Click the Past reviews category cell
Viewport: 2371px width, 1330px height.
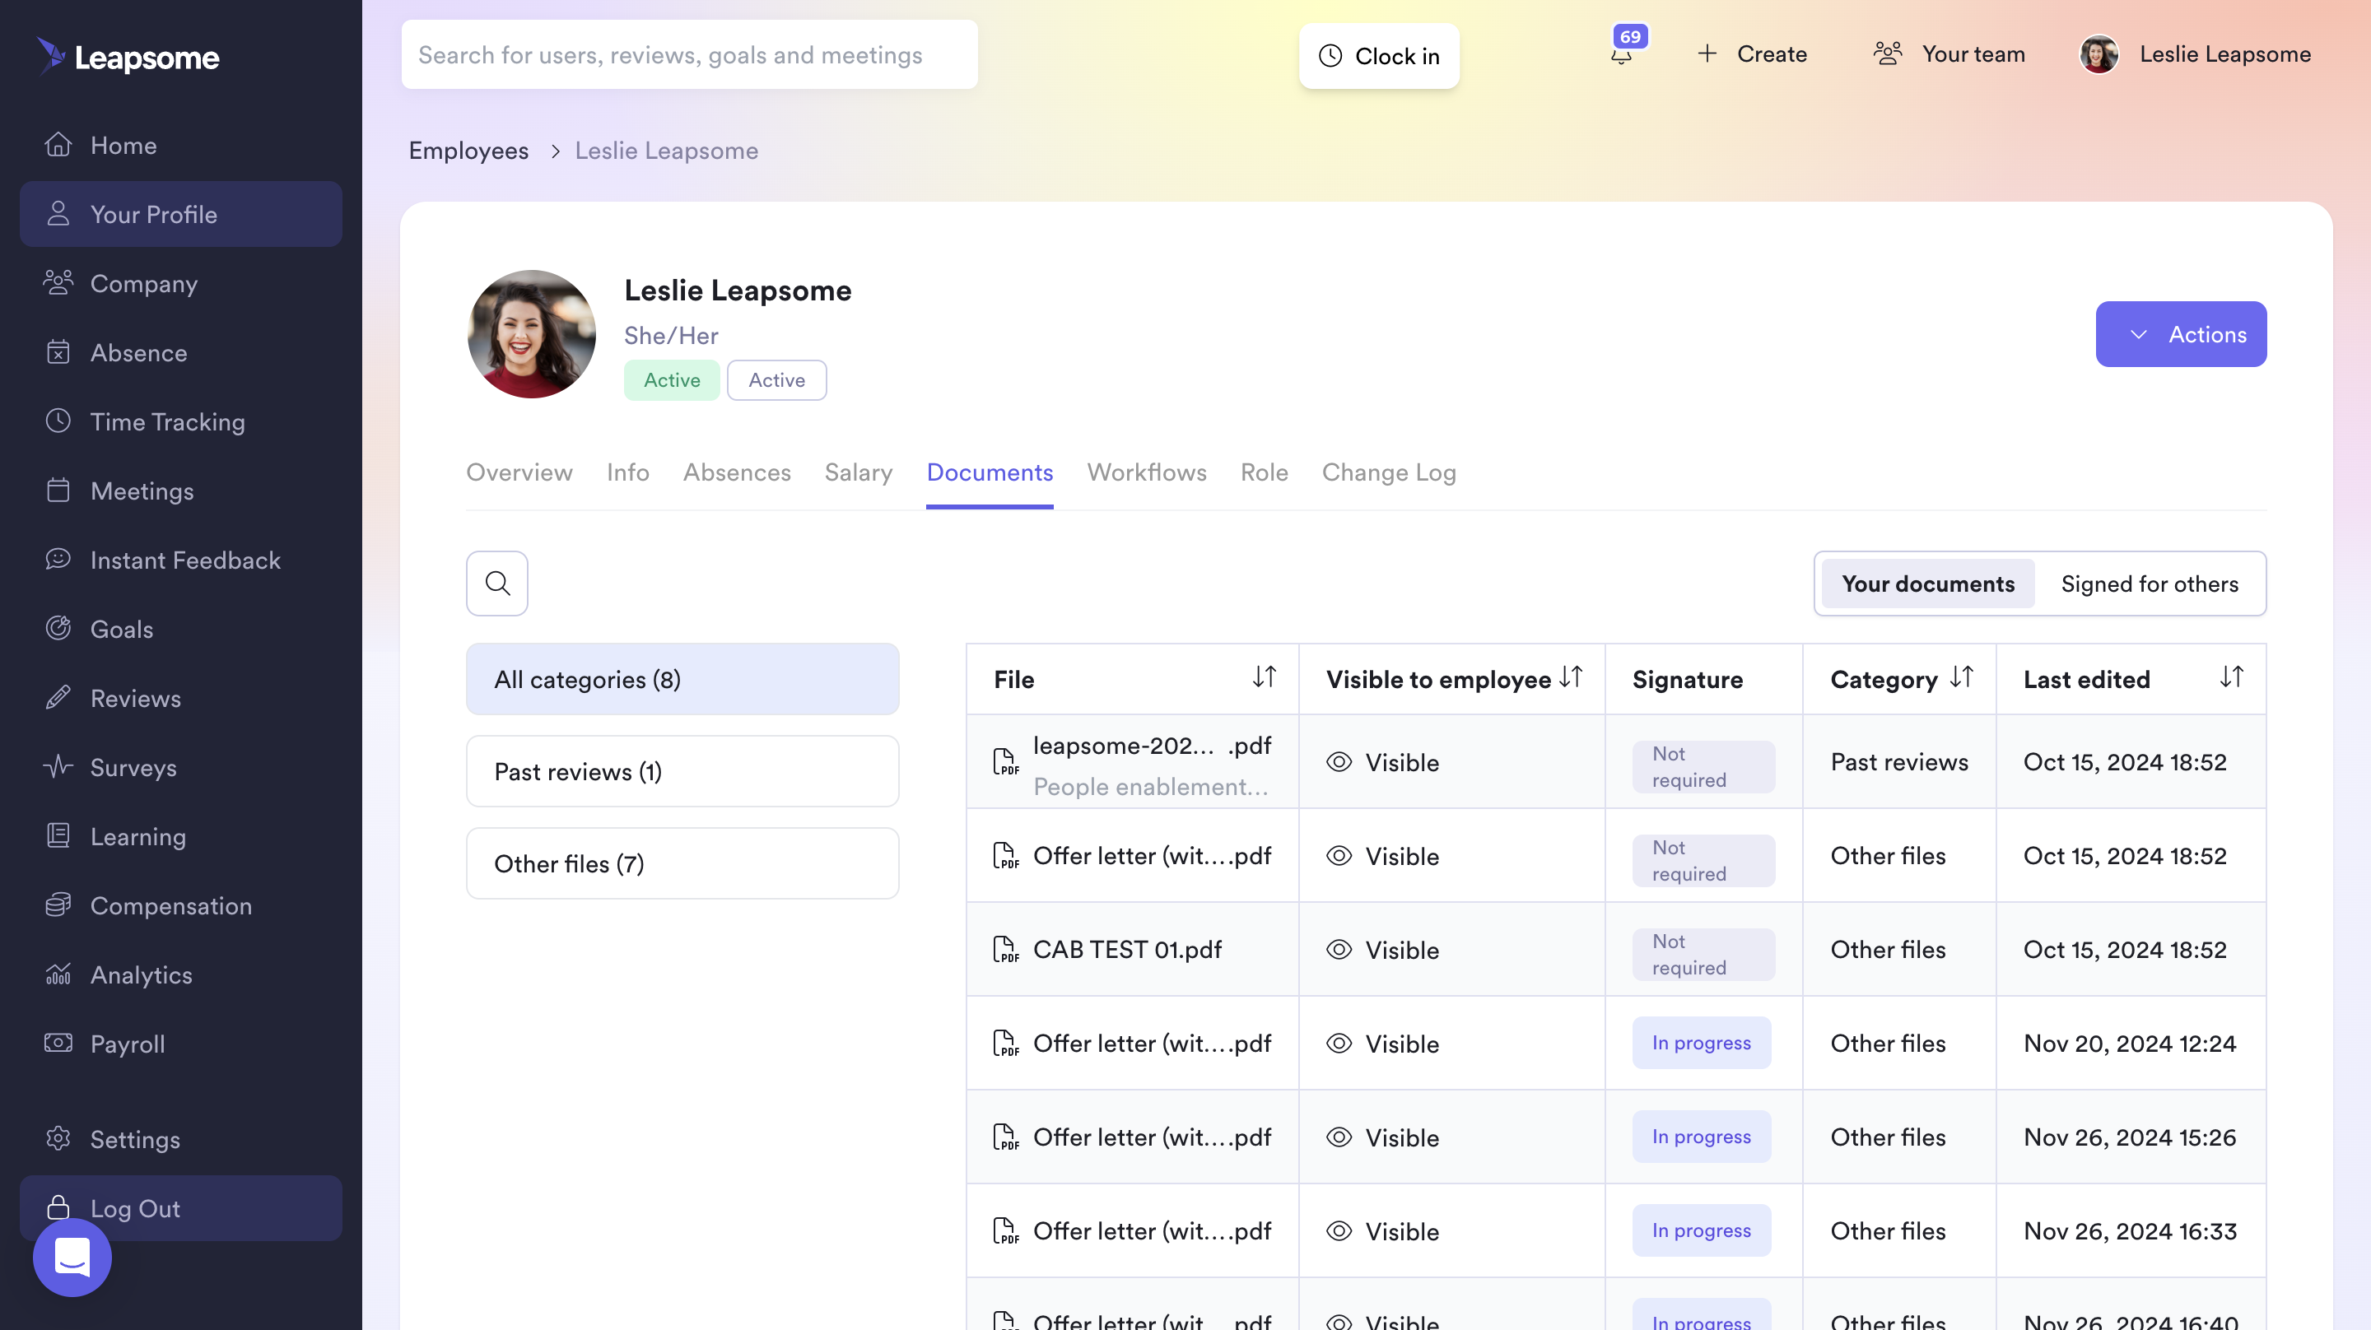point(1898,762)
